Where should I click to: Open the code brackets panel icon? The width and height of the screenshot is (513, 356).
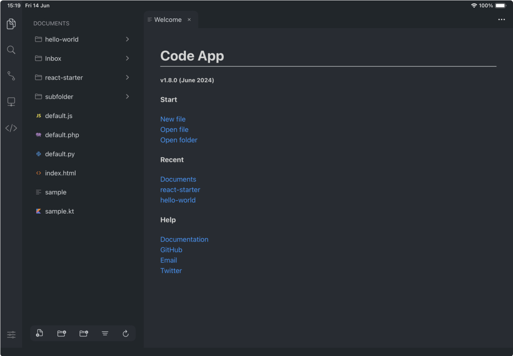[11, 128]
